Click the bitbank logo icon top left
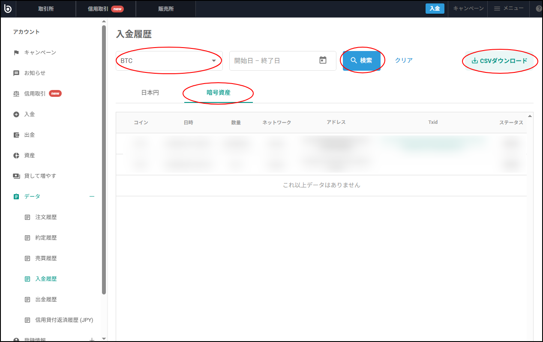This screenshot has width=543, height=342. [8, 9]
